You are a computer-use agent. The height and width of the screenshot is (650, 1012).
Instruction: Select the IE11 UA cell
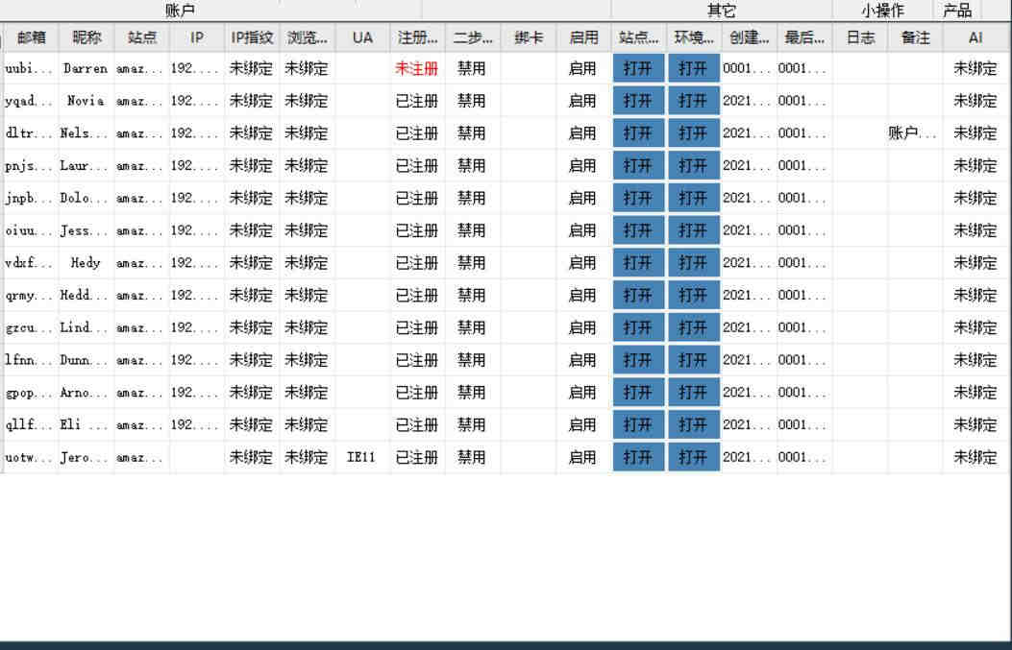pos(360,457)
